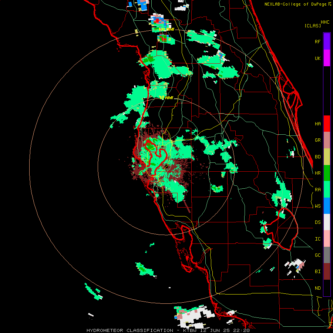The image size is (333, 333).
Task: Click the NEXLAB-College of DuPage credit text
Action: click(x=295, y=4)
